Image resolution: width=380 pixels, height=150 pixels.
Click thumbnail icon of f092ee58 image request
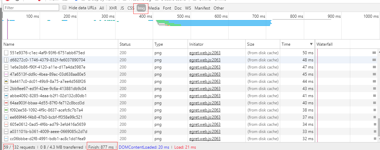pyautogui.click(x=6, y=110)
